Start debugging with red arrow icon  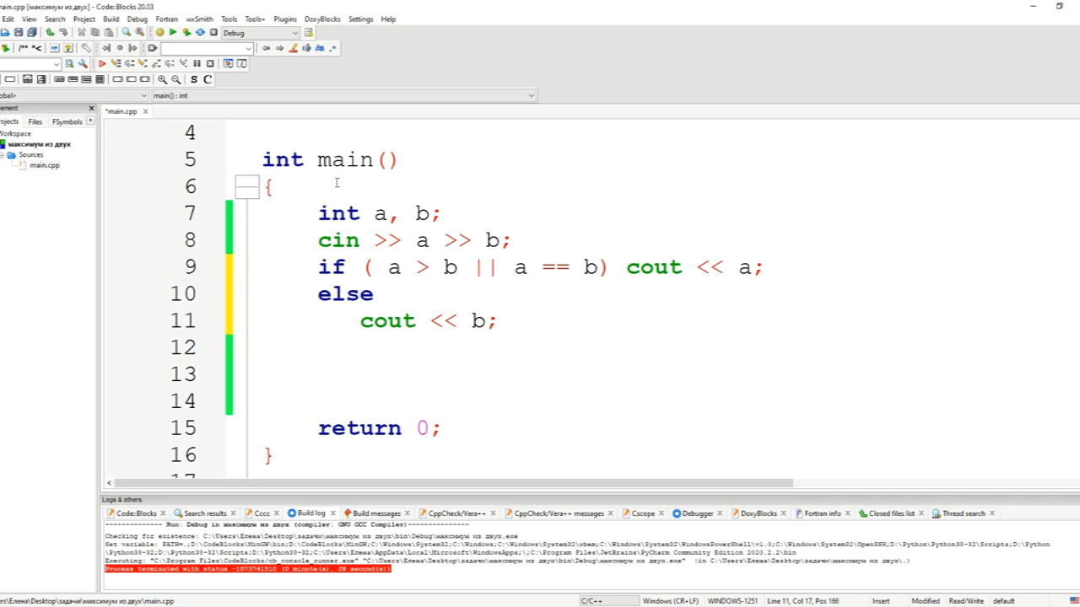(102, 63)
